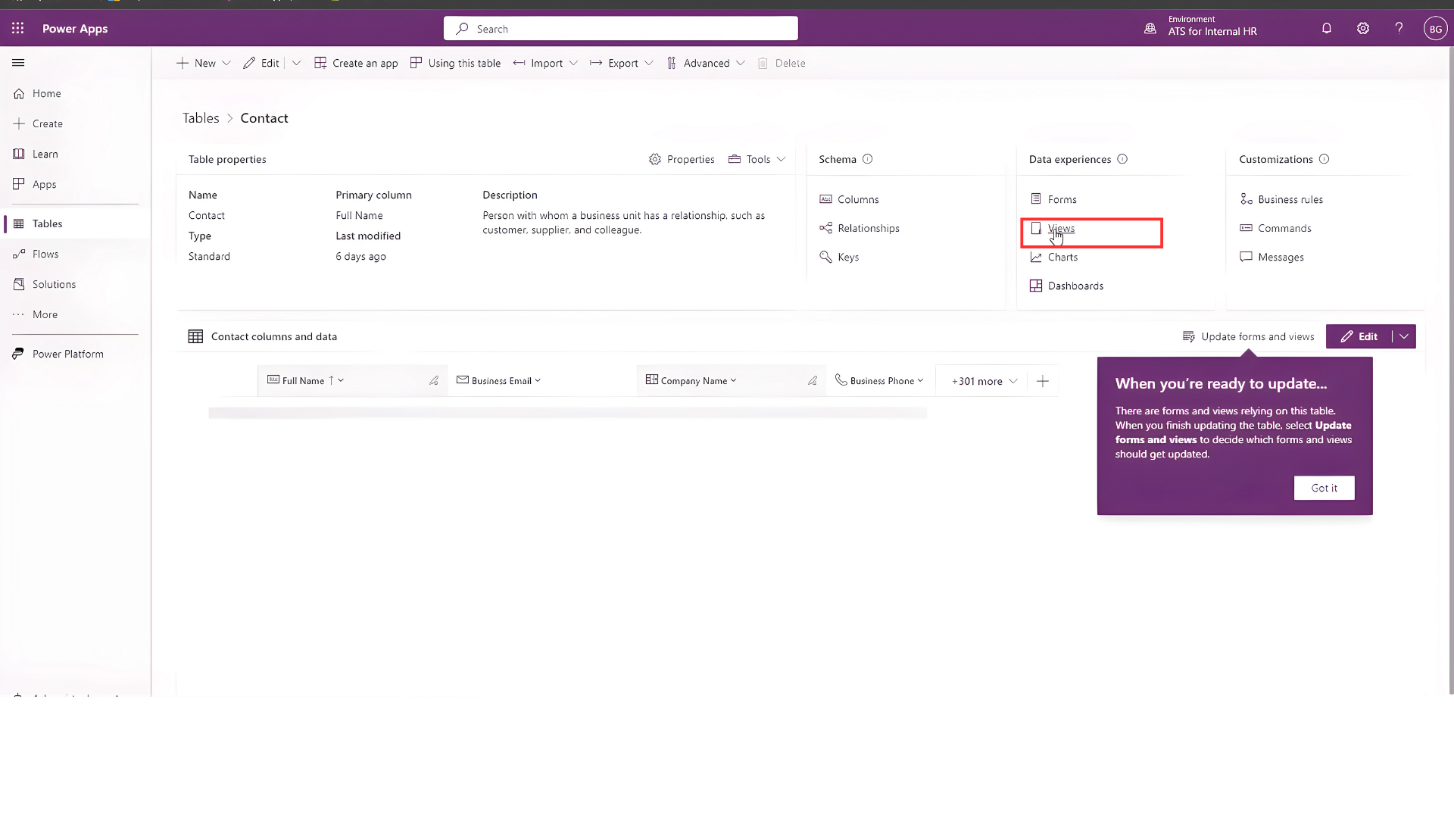Screen dimensions: 1454x818
Task: Click the Contact columns and data table icon
Action: coord(195,336)
